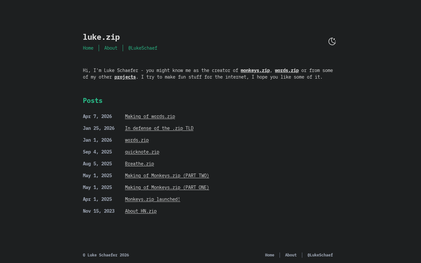
Task: Open the projects link in the intro
Action: [125, 77]
